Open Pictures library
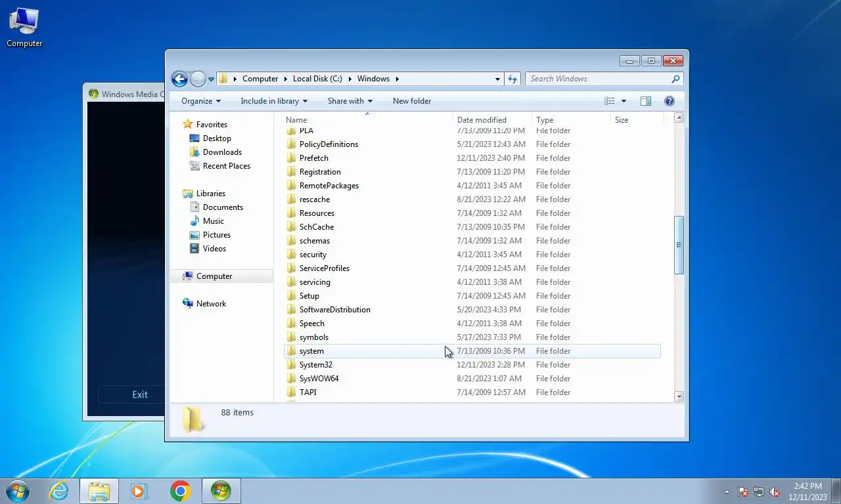Image resolution: width=841 pixels, height=504 pixels. [217, 235]
